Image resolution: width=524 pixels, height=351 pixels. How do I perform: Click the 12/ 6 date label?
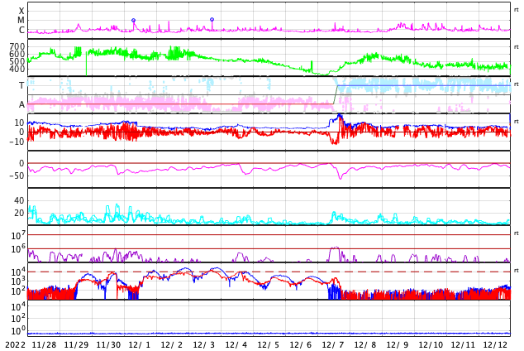click(301, 345)
